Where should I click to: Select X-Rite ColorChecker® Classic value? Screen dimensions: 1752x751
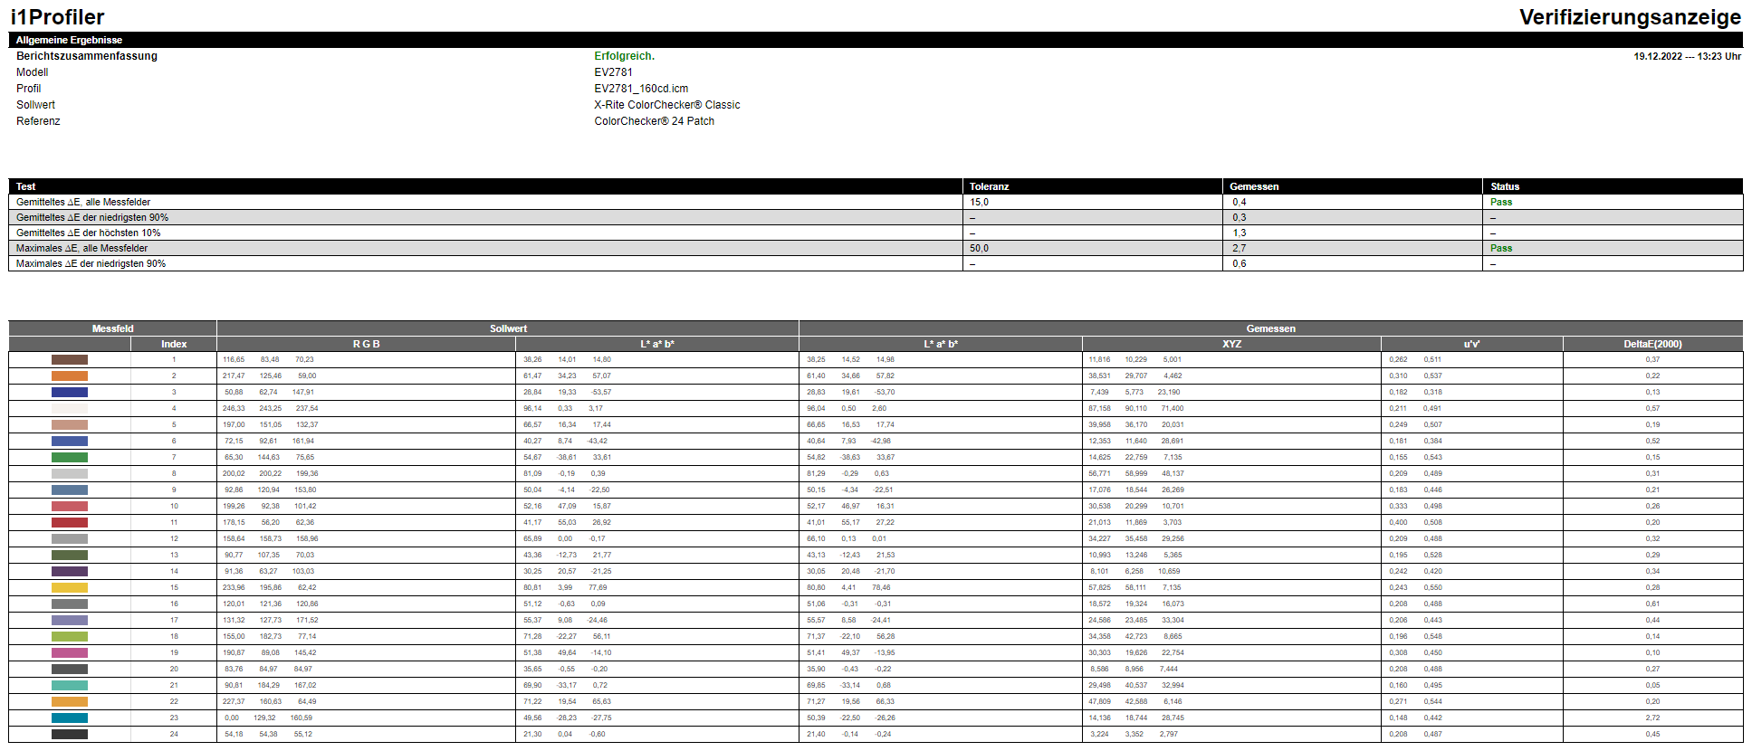[x=666, y=105]
